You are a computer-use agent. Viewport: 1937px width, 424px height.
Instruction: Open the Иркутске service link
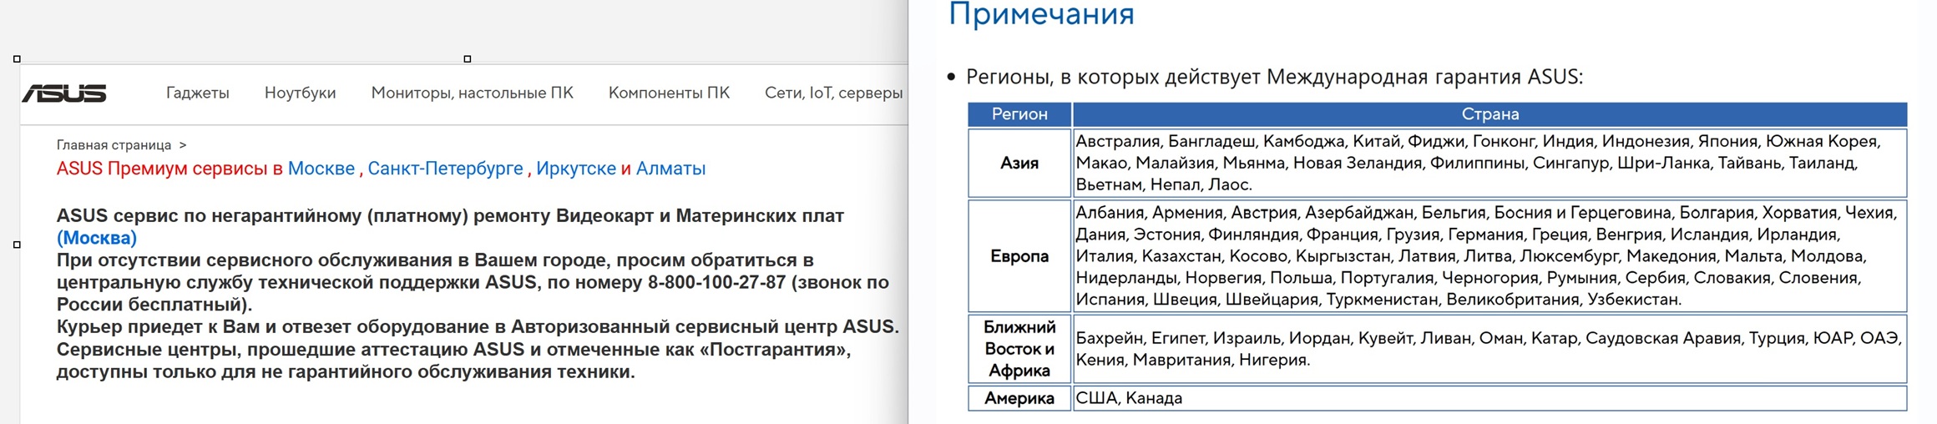point(576,169)
